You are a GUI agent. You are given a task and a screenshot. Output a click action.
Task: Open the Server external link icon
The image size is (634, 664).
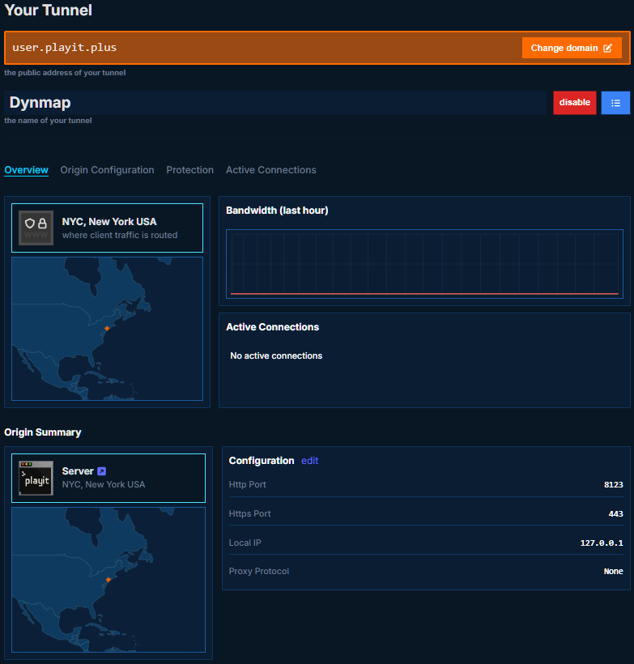[x=102, y=471]
